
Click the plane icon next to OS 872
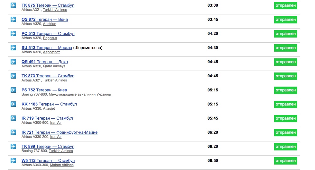[x=13, y=20]
